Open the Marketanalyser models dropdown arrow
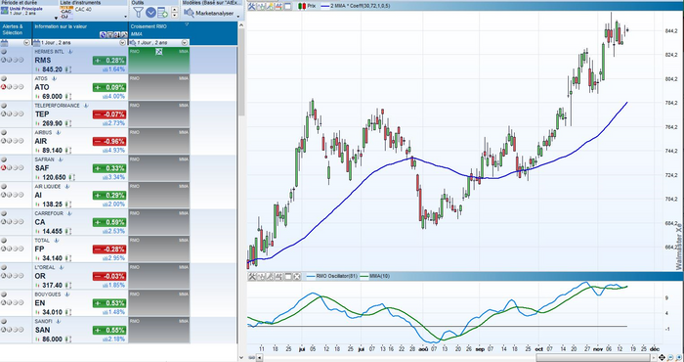Viewport: 684px width, 362px height. pyautogui.click(x=238, y=17)
